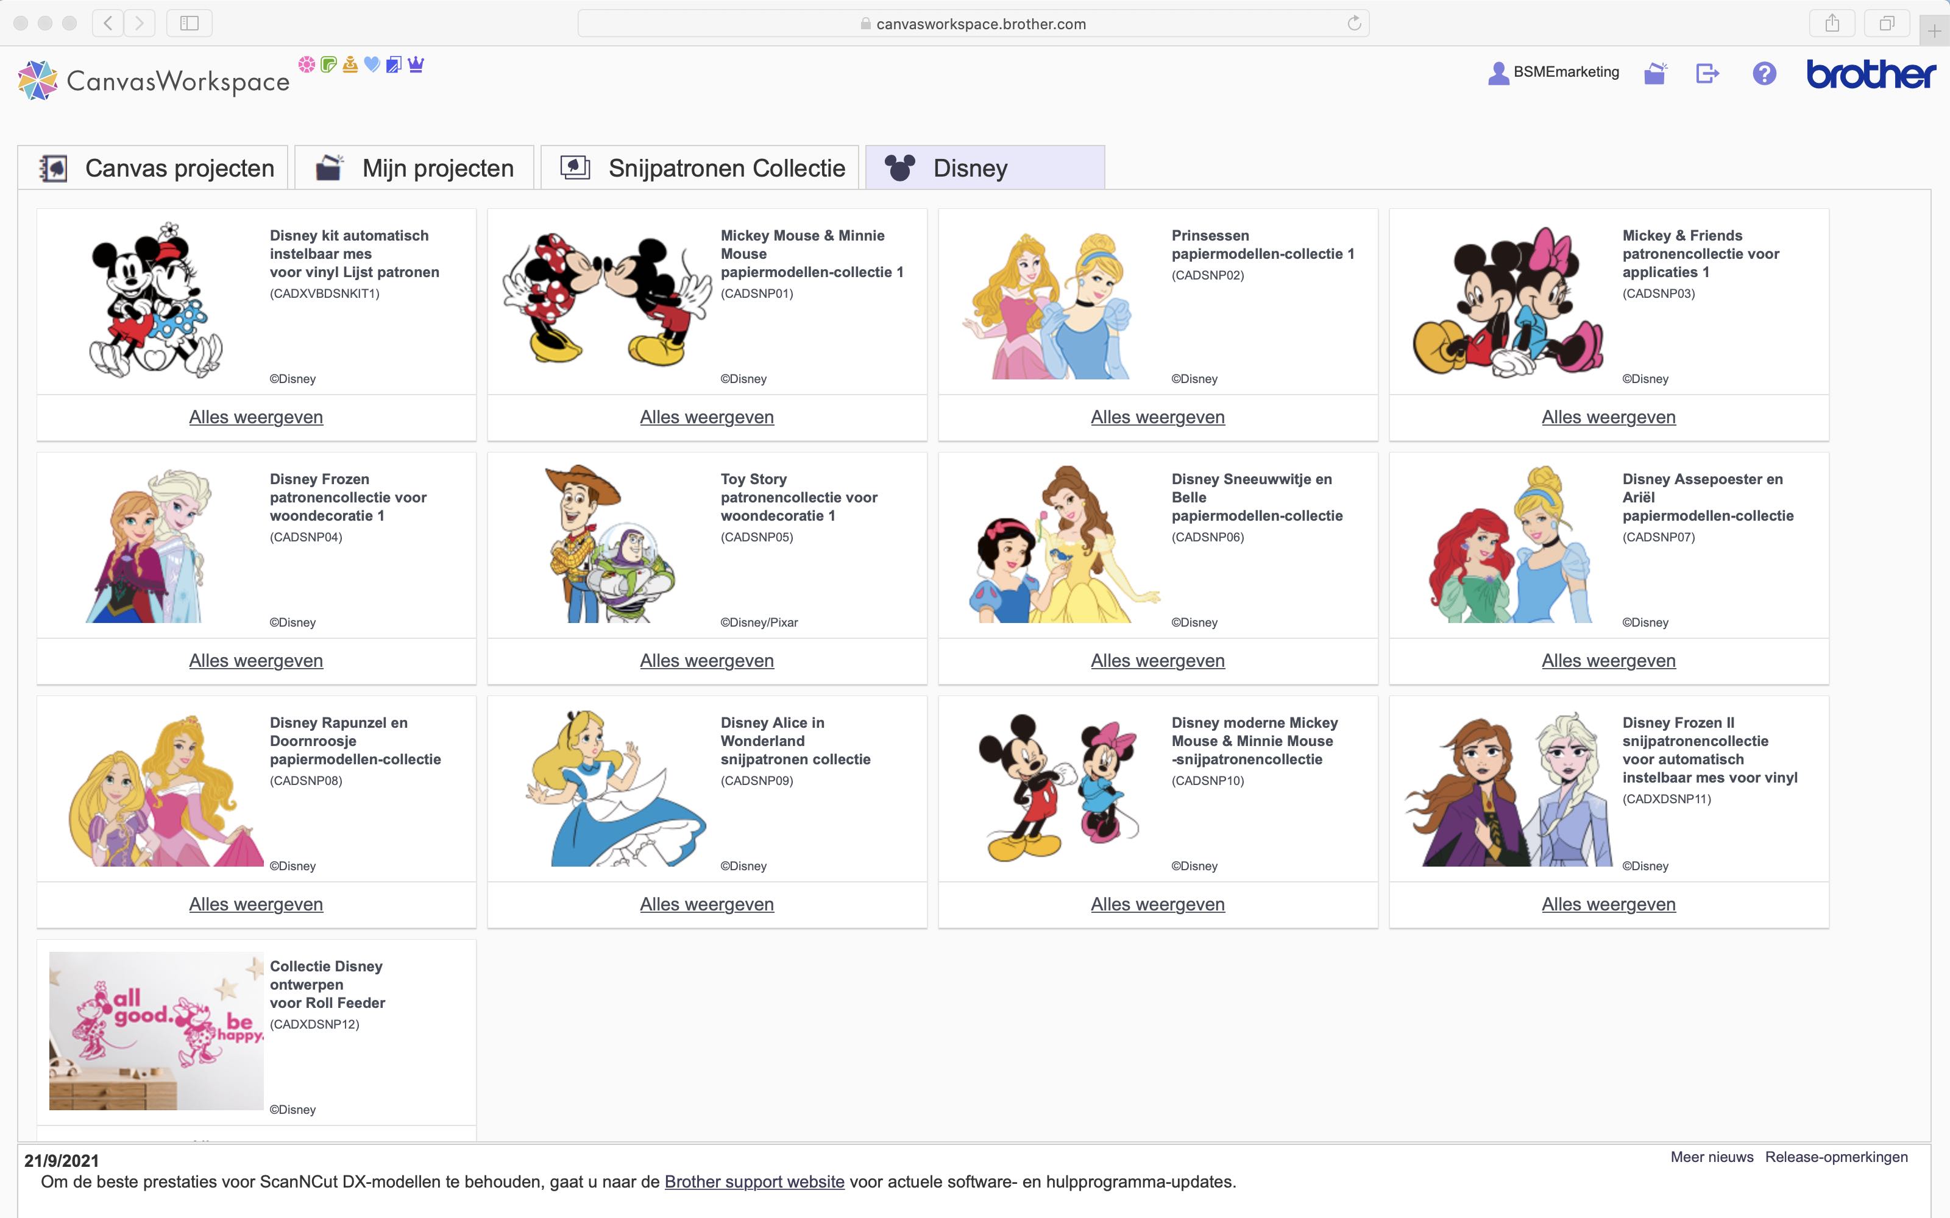1950x1218 pixels.
Task: Click the purple crown icon
Action: (416, 65)
